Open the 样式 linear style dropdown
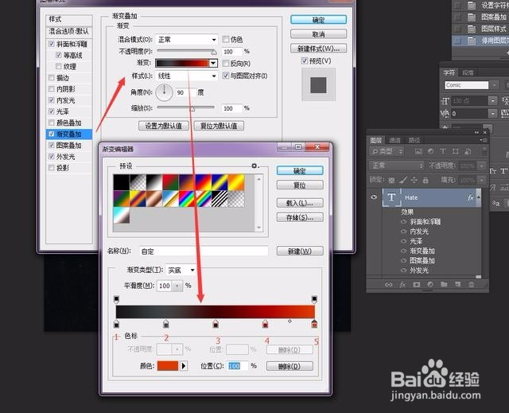 187,76
